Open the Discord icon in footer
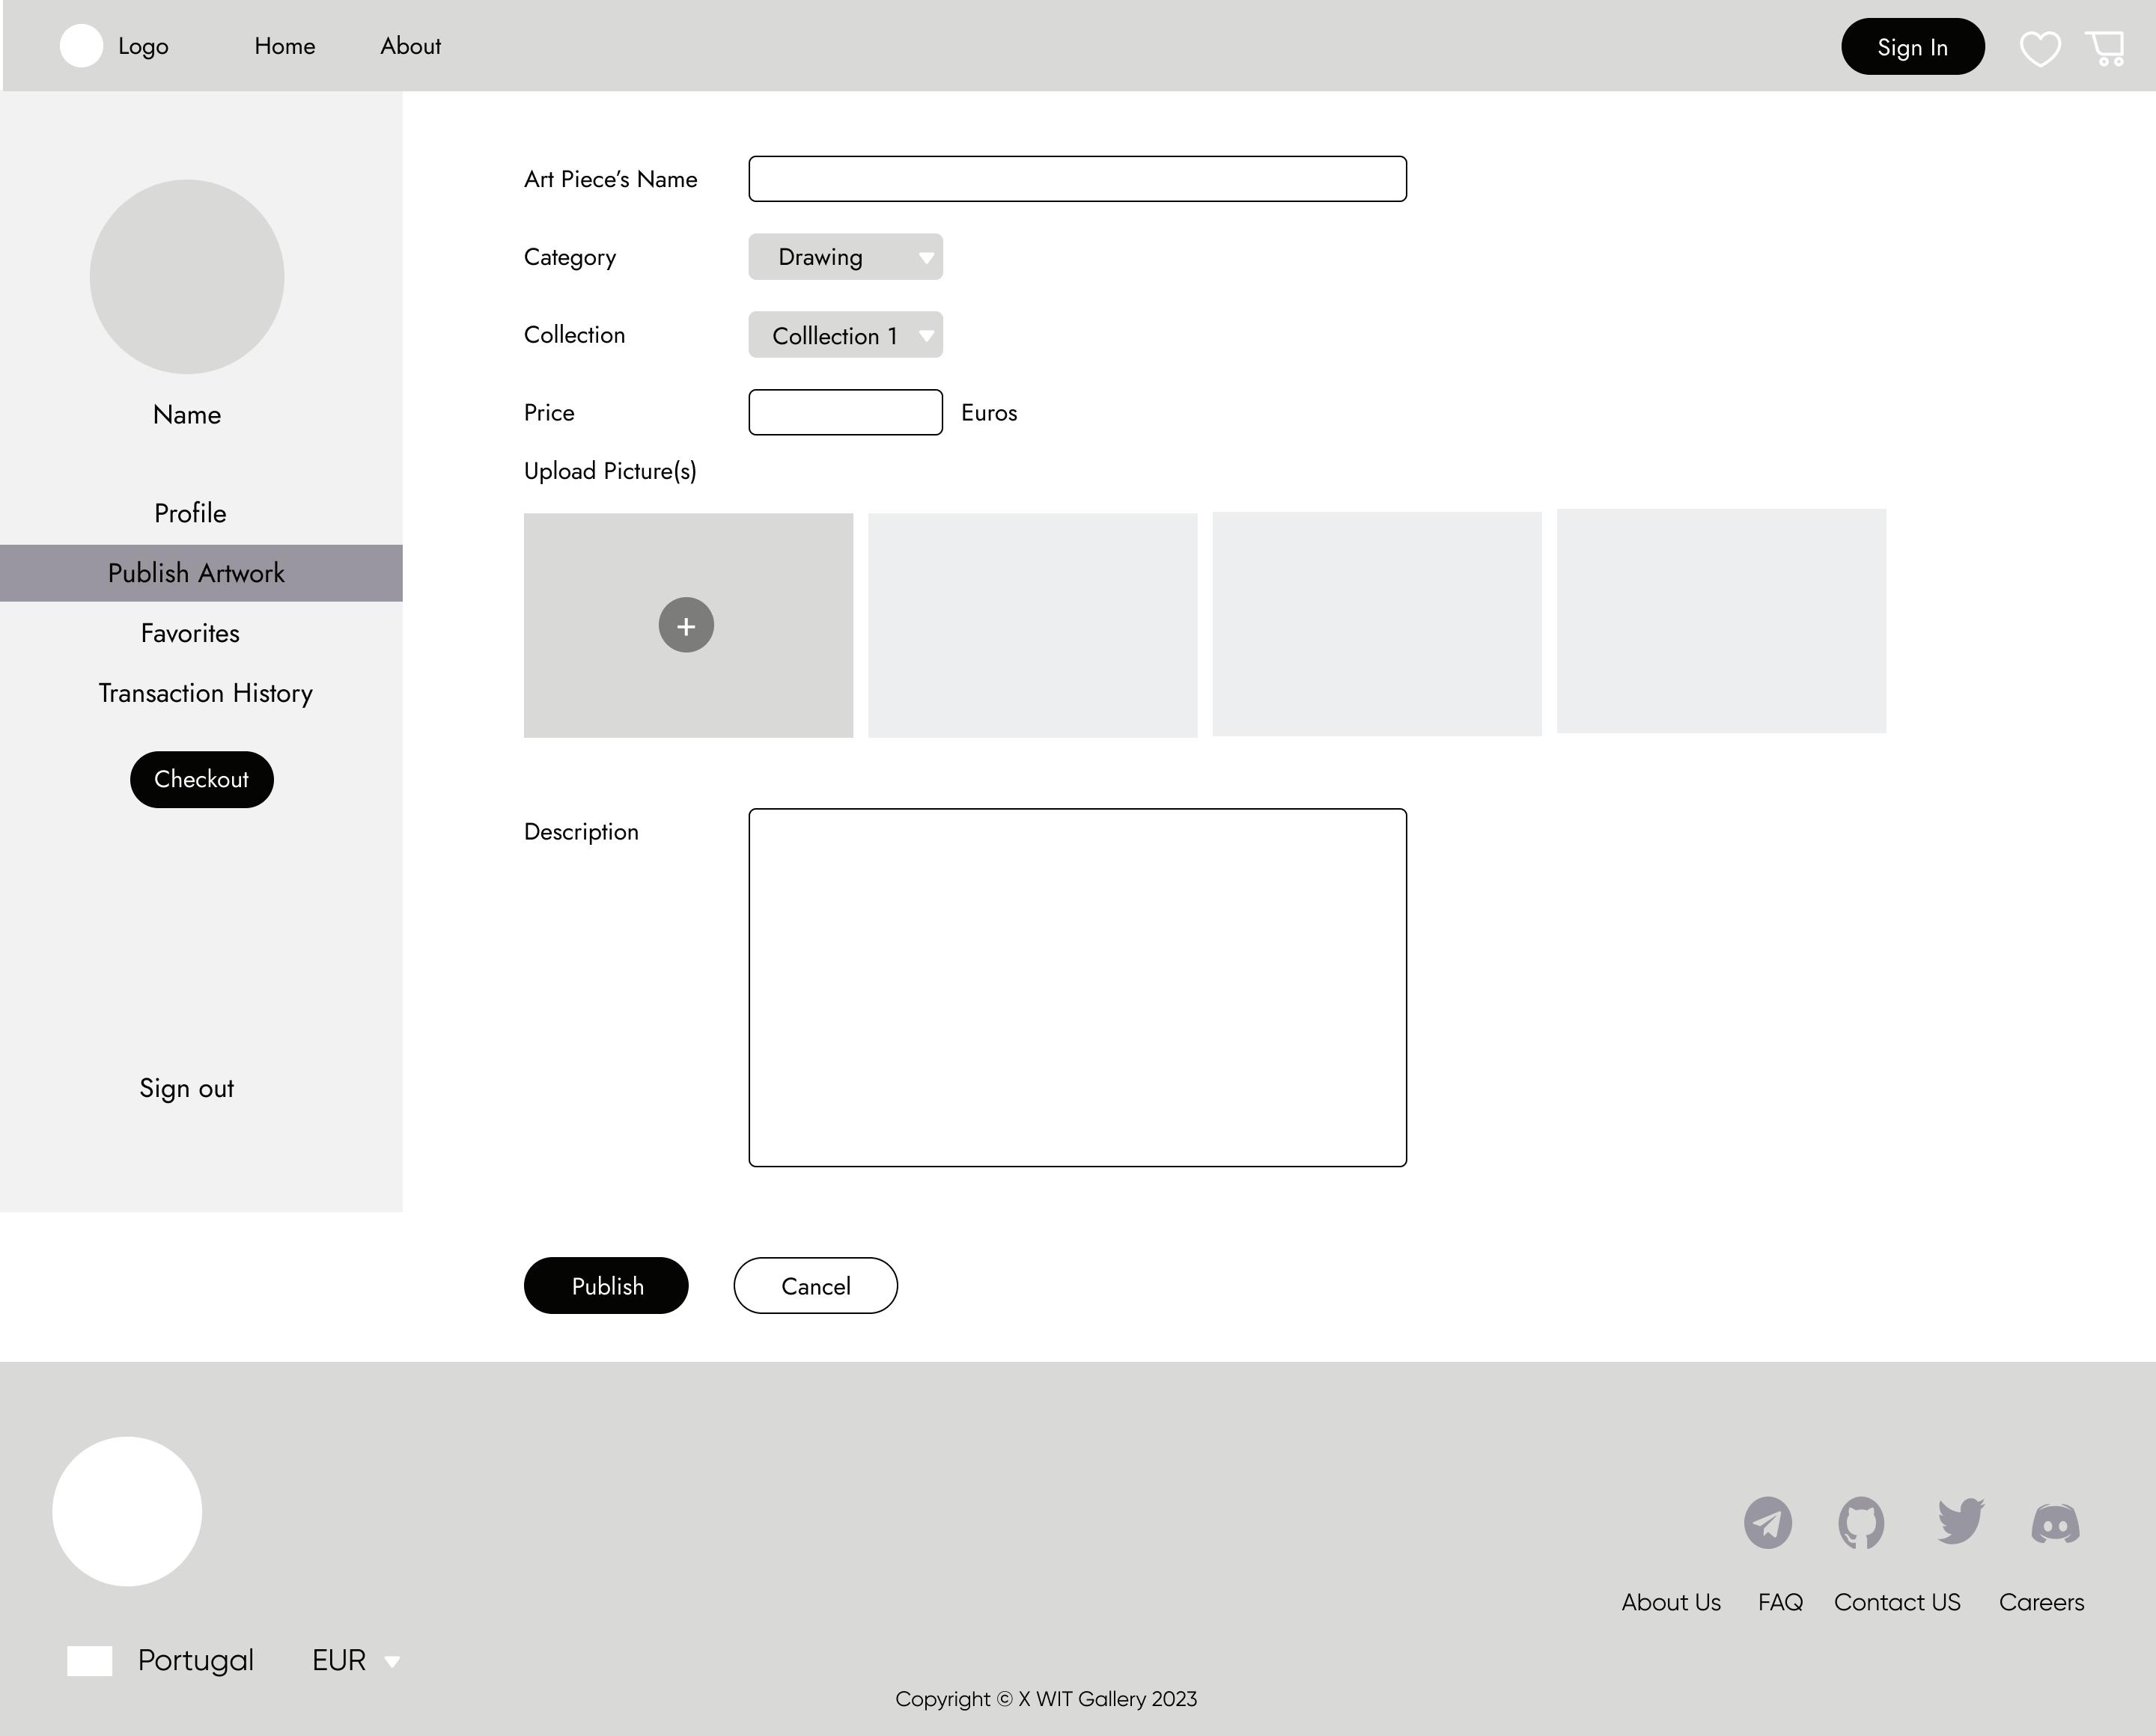The height and width of the screenshot is (1736, 2156). point(2055,1524)
